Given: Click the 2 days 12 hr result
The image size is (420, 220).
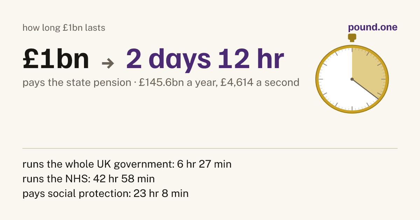Looking at the screenshot, I should (x=205, y=58).
